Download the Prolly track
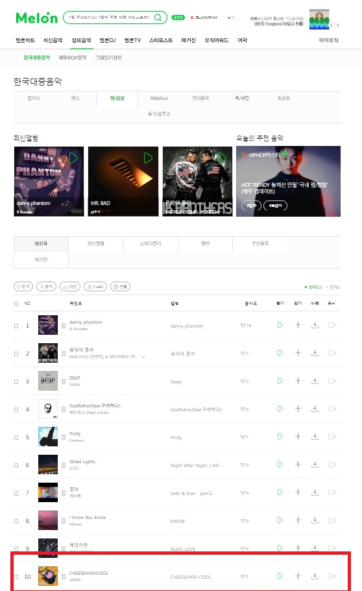The image size is (362, 591). (315, 437)
